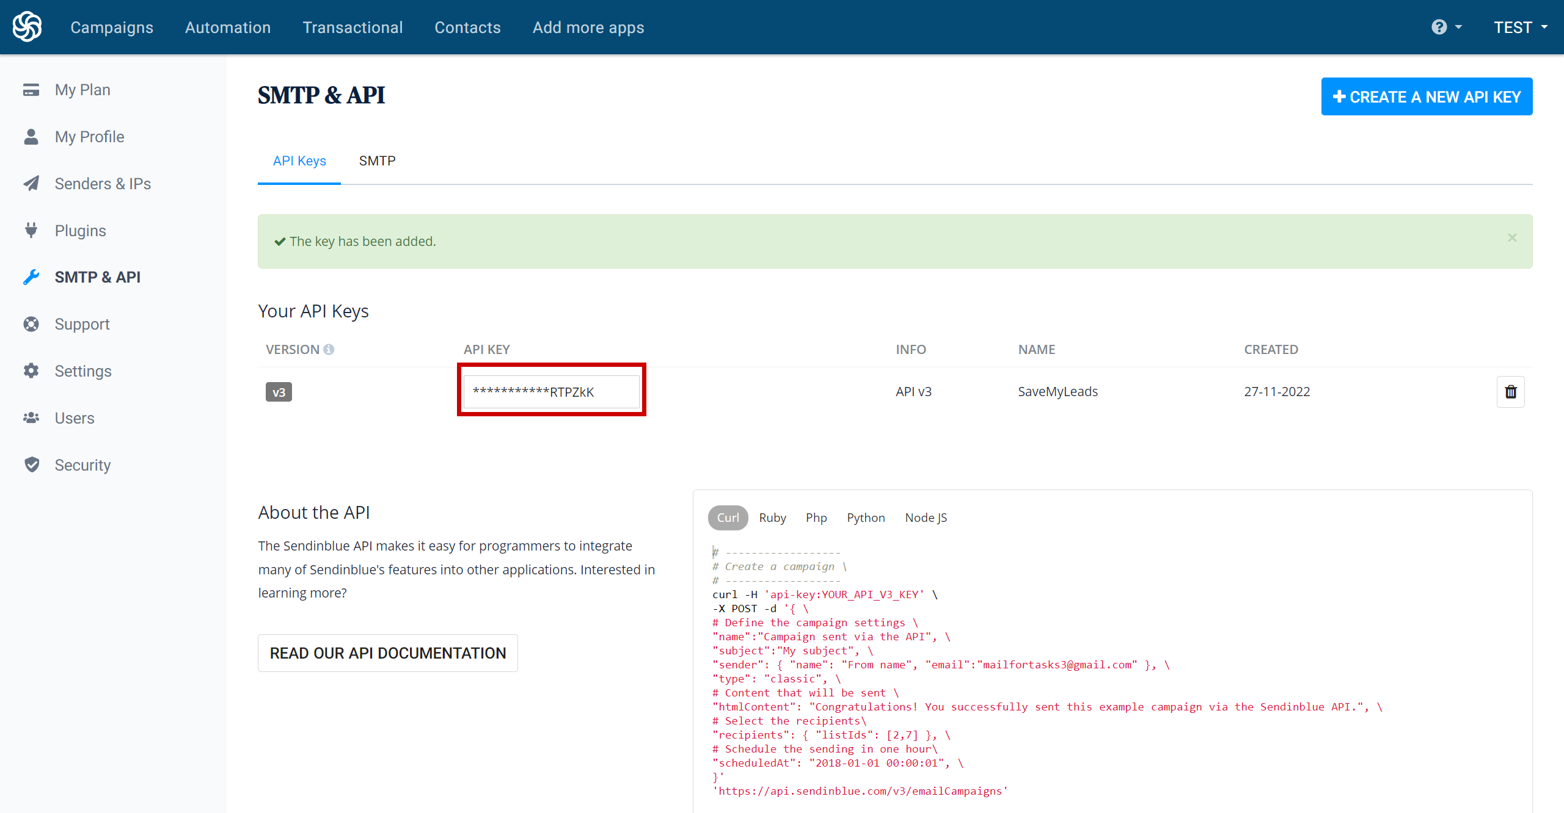
Task: Click Read Our API Documentation button
Action: coord(388,653)
